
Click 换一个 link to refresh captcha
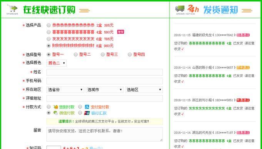[96, 148]
